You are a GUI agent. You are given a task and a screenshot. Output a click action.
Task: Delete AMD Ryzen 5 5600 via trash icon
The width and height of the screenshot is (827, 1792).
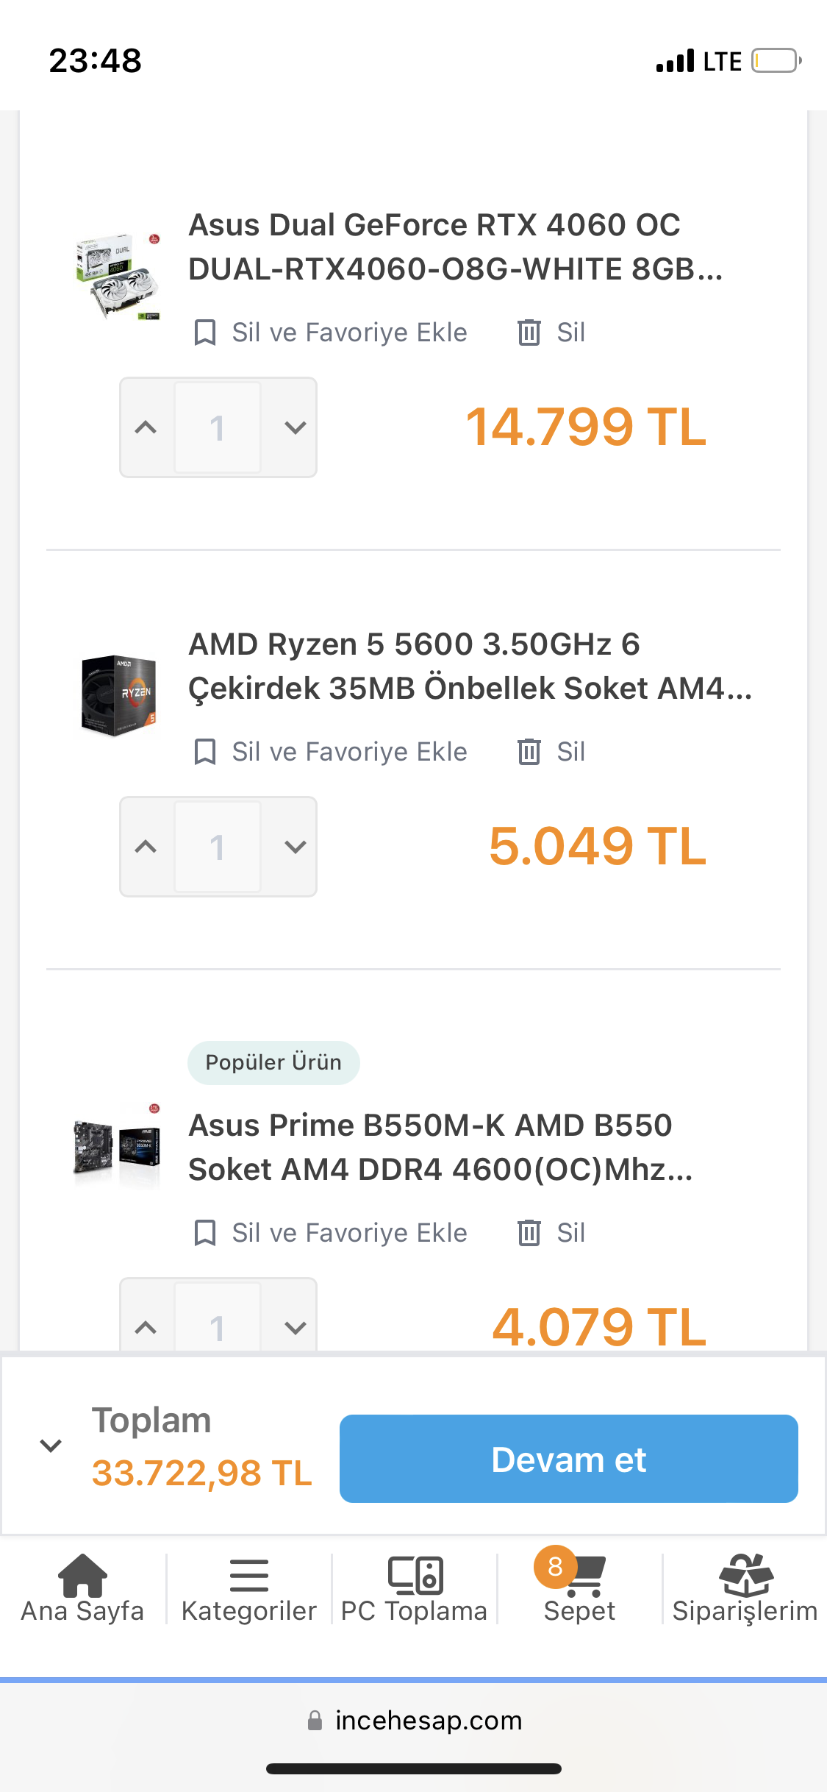(529, 752)
